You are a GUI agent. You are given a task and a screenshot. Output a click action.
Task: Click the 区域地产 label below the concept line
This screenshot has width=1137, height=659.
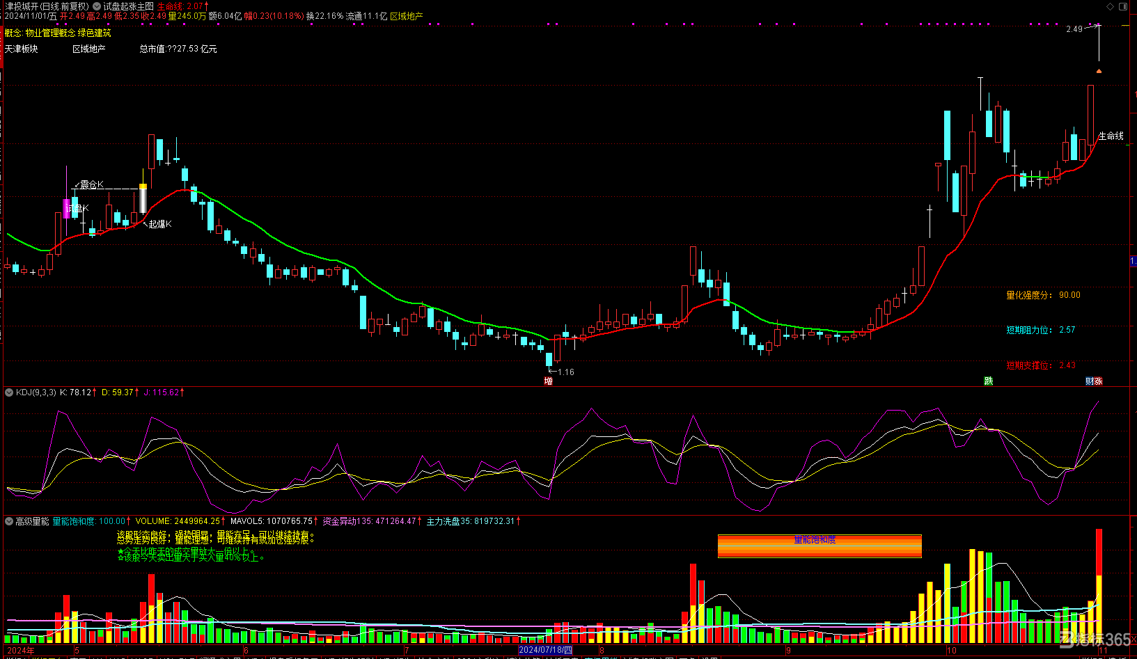click(89, 49)
